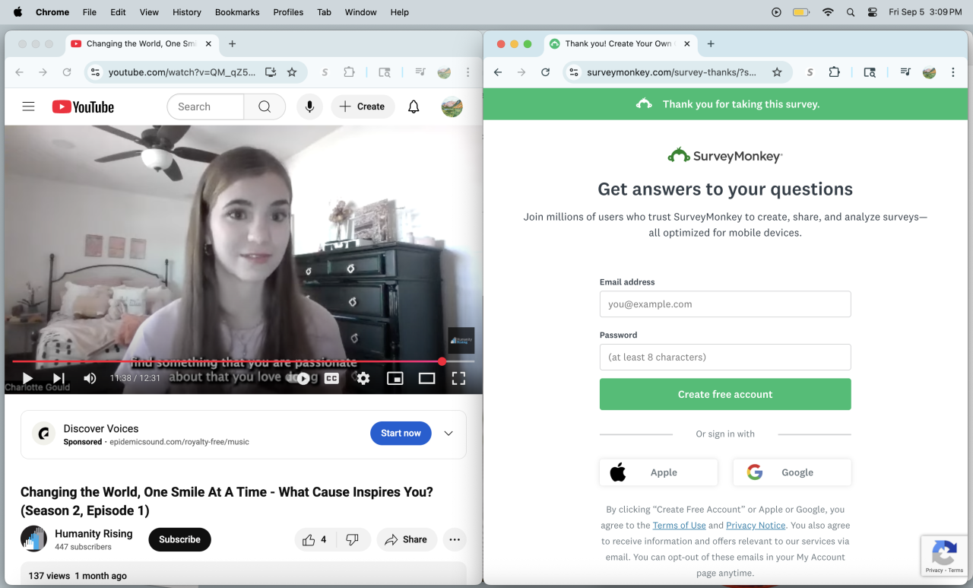Switch the video to miniplayer

click(x=395, y=378)
